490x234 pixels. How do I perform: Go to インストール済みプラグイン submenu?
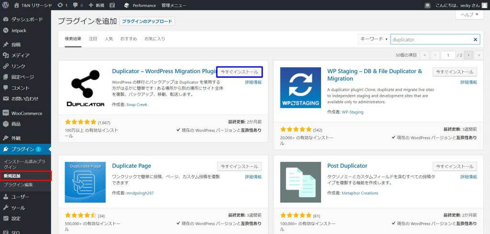(24, 164)
